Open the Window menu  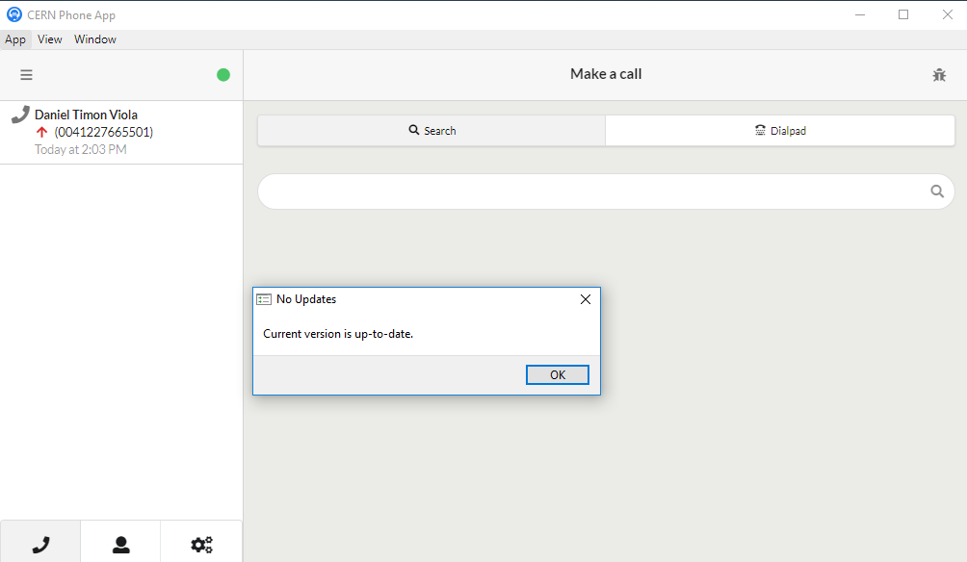coord(95,39)
